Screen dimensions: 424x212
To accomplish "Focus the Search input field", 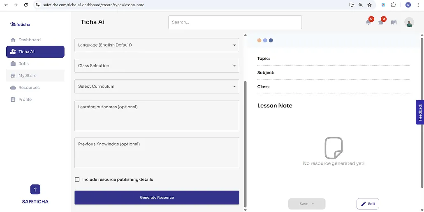I will coord(235,22).
